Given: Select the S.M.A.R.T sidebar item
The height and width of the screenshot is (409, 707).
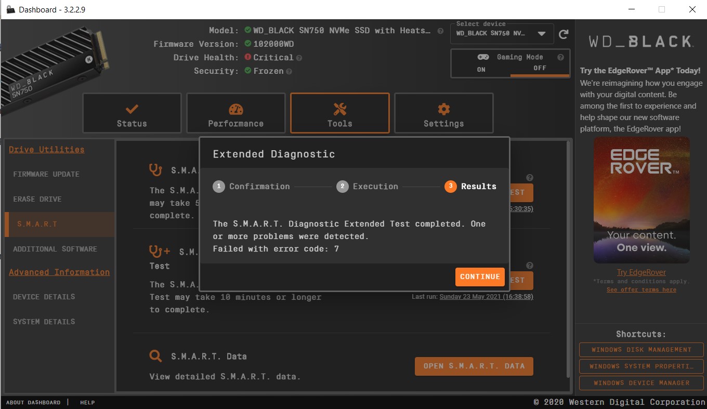Looking at the screenshot, I should [60, 224].
